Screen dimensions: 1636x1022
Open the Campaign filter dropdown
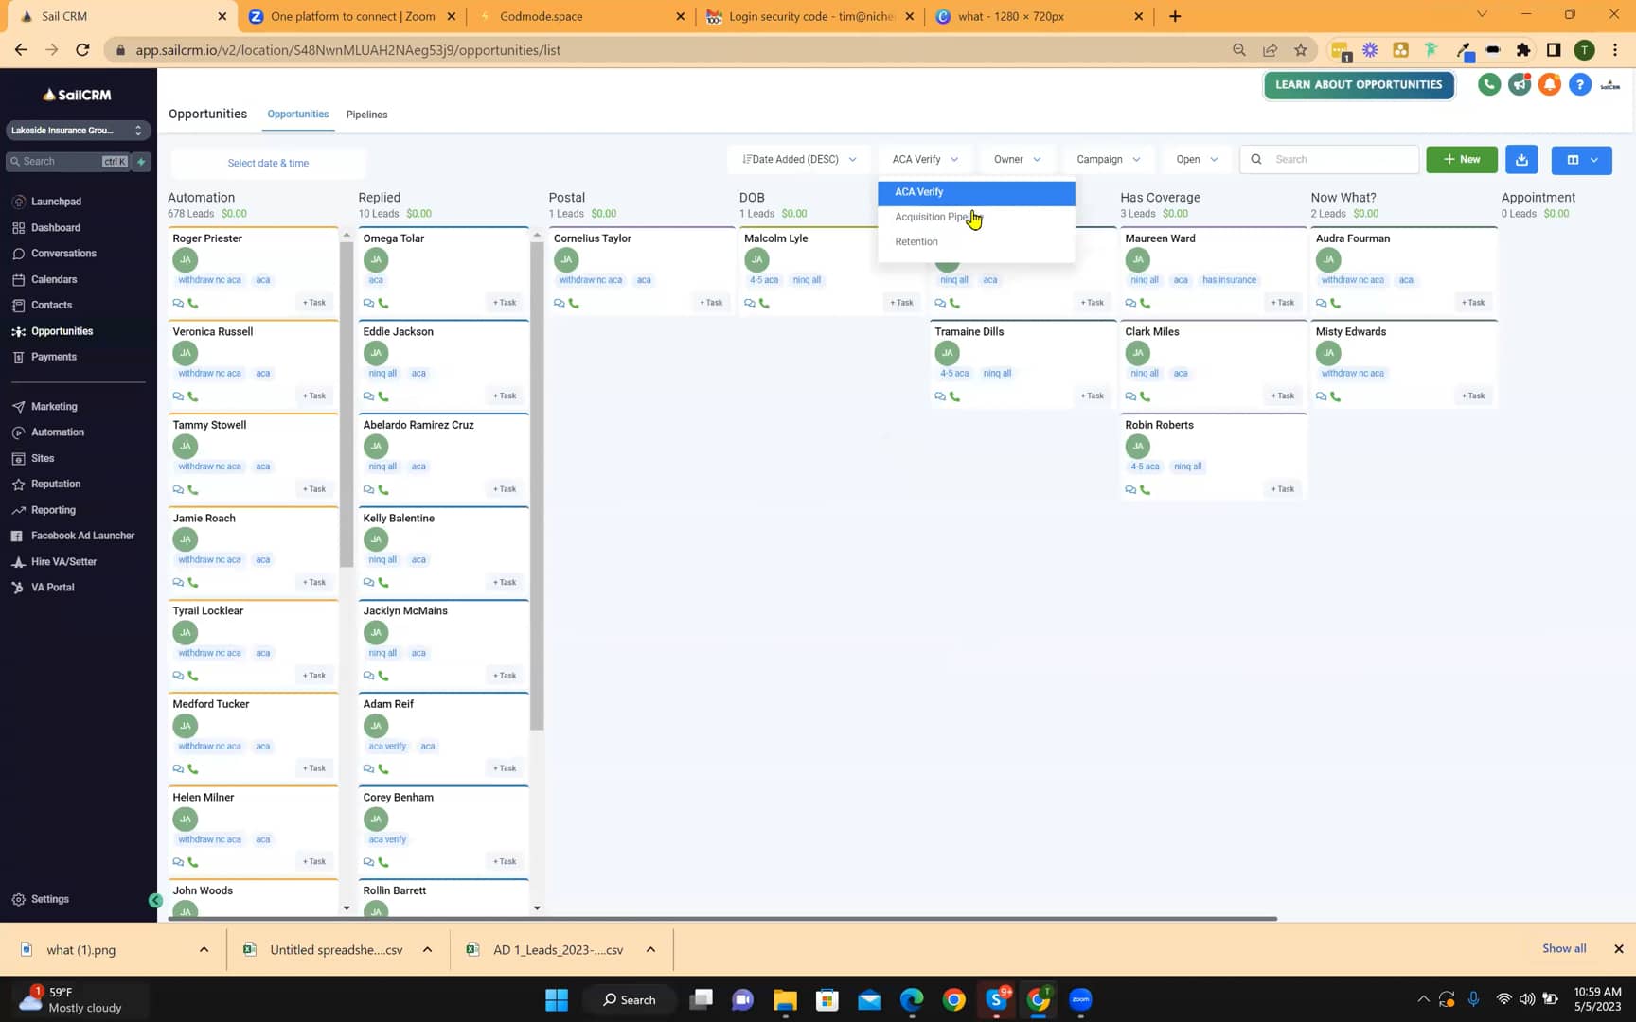pos(1106,159)
